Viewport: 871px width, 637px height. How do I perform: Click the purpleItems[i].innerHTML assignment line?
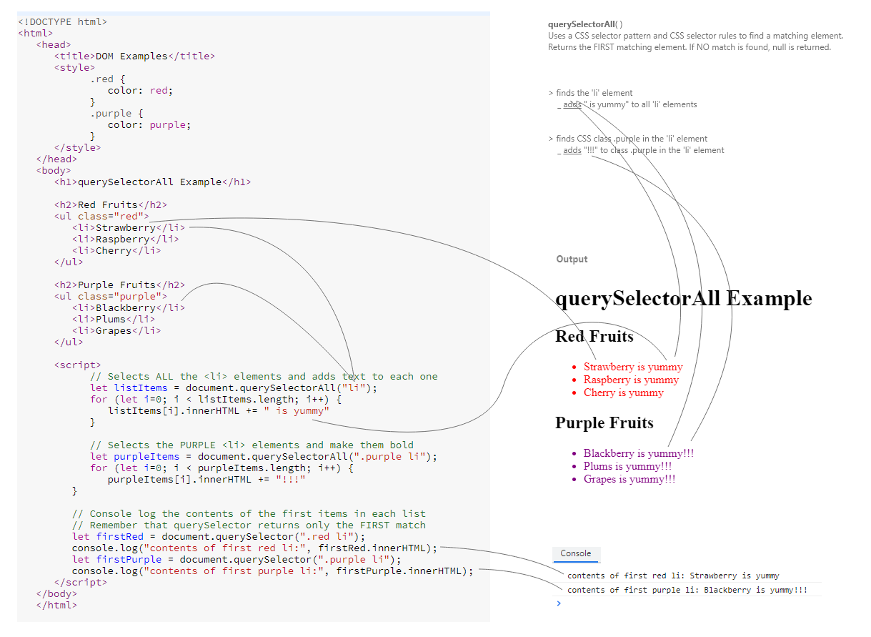click(x=206, y=479)
